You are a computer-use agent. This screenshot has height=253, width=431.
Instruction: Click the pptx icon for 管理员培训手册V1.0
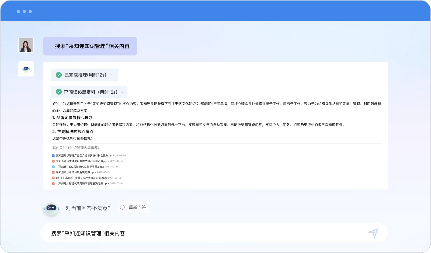[x=53, y=161]
